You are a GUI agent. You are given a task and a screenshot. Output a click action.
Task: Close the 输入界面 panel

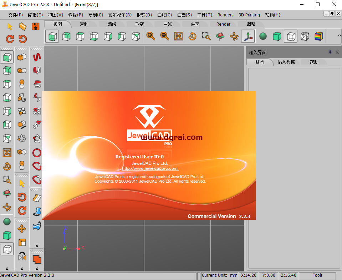click(x=337, y=52)
